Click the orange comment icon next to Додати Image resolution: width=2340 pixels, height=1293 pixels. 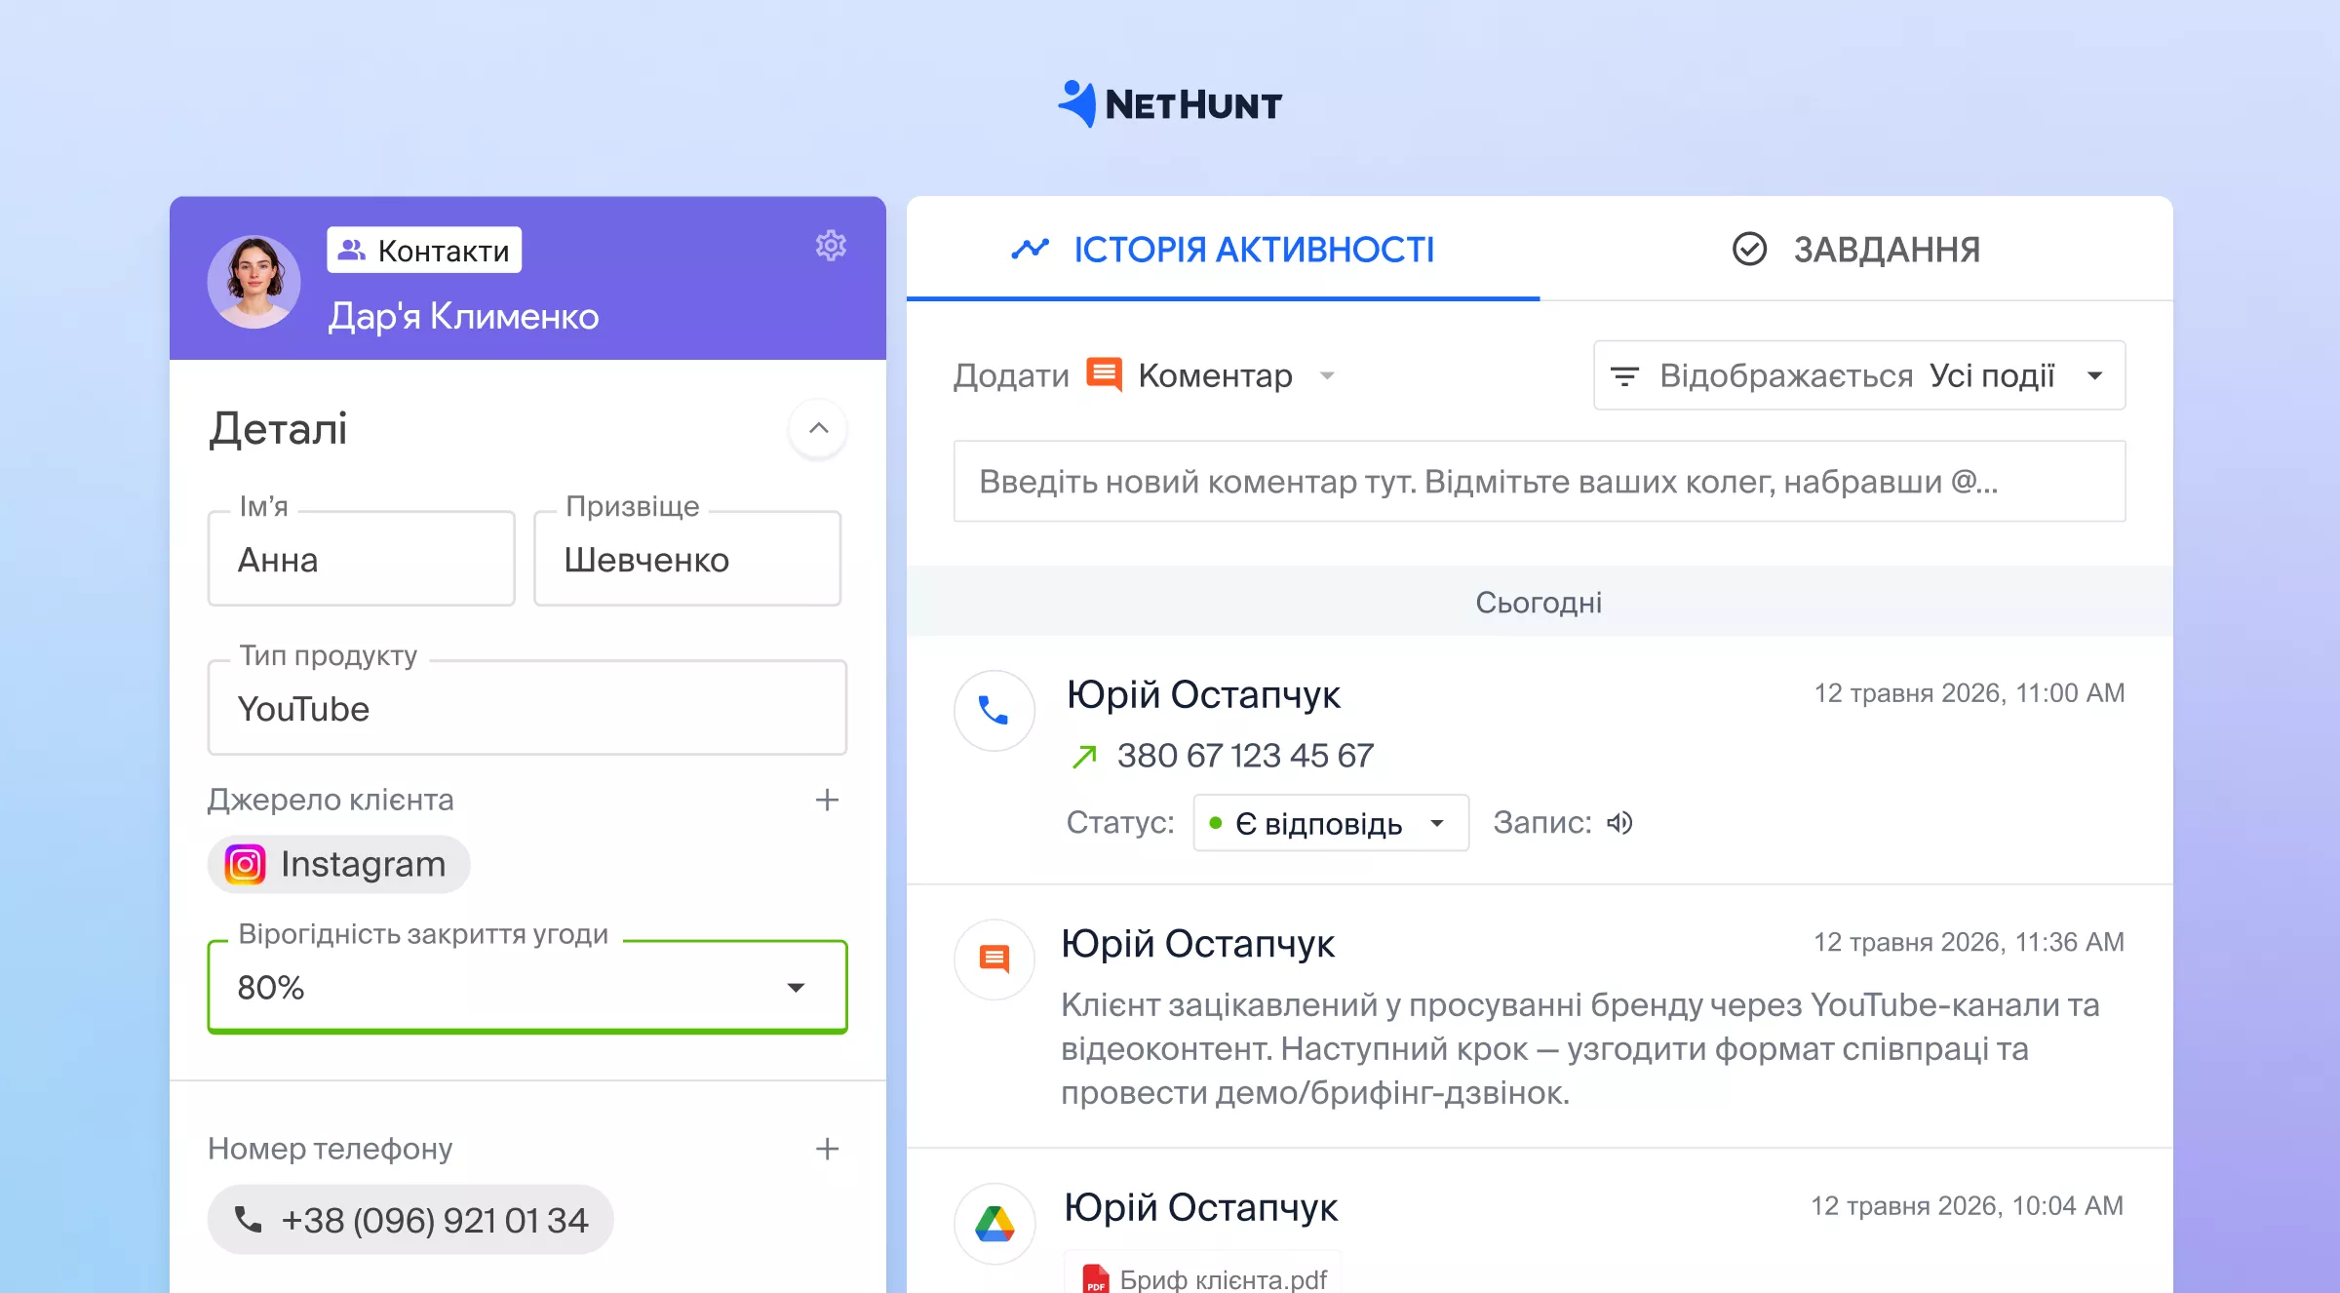click(x=1105, y=374)
